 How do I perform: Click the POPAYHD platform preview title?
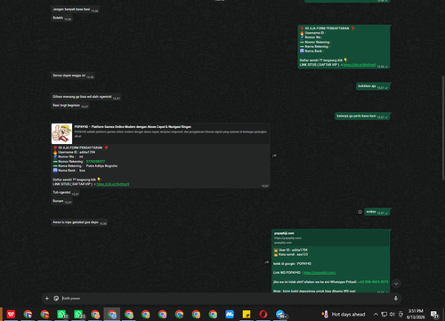point(133,127)
